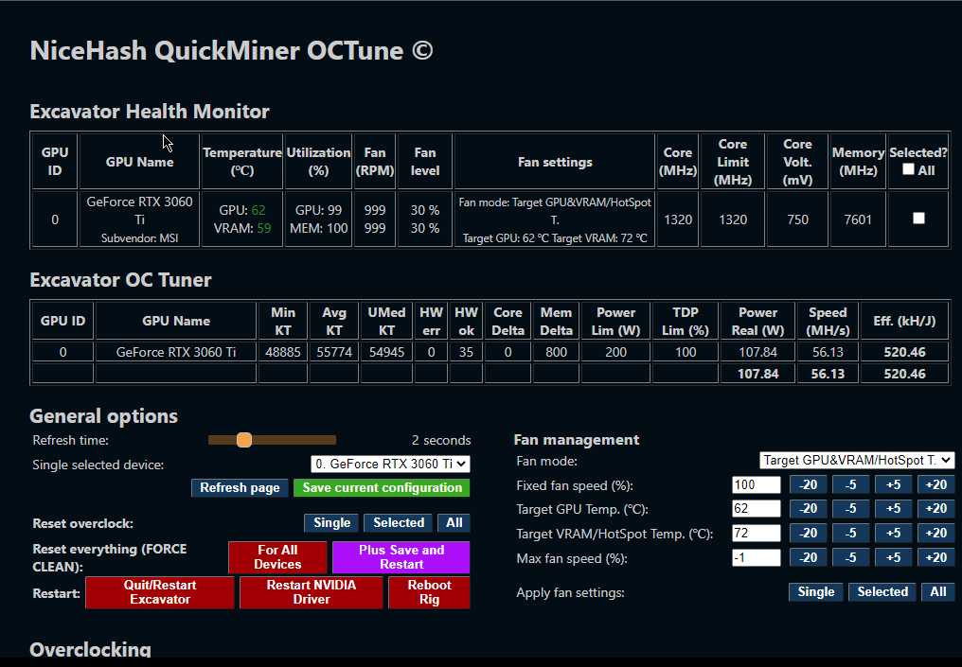
Task: Click the Speed value 56.13 in GPU row
Action: pos(828,352)
